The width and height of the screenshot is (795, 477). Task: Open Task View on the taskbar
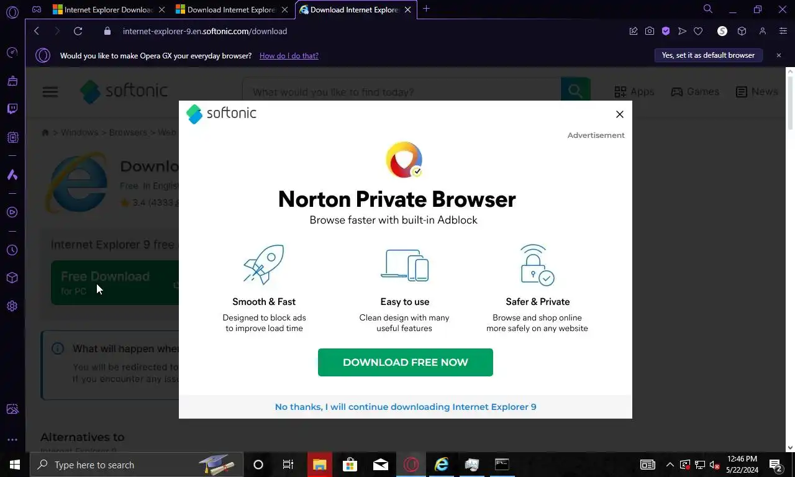pos(288,465)
